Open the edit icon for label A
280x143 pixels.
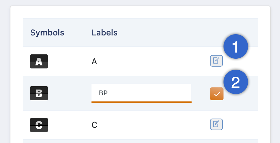[216, 61]
